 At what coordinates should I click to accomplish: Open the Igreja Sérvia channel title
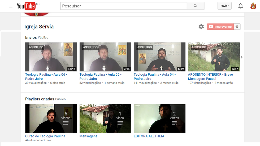39,27
